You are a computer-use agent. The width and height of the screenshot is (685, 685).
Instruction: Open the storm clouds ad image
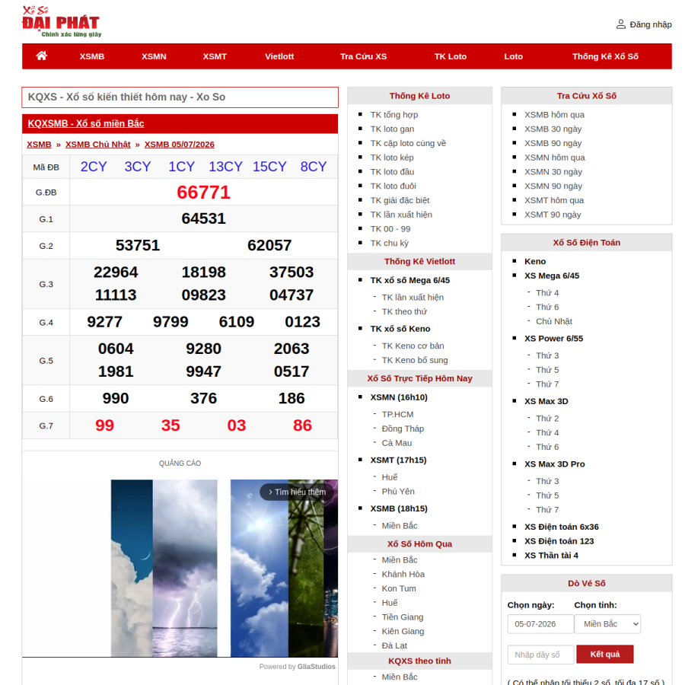coord(185,568)
